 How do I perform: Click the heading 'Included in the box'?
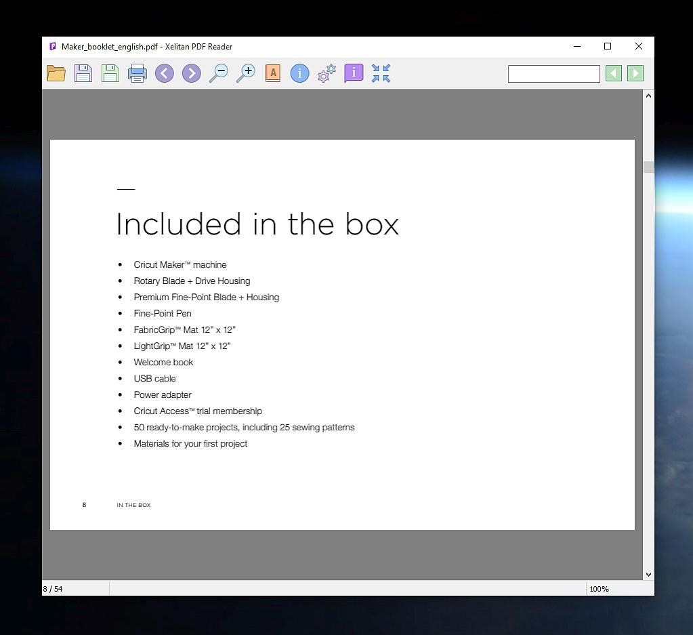tap(257, 224)
